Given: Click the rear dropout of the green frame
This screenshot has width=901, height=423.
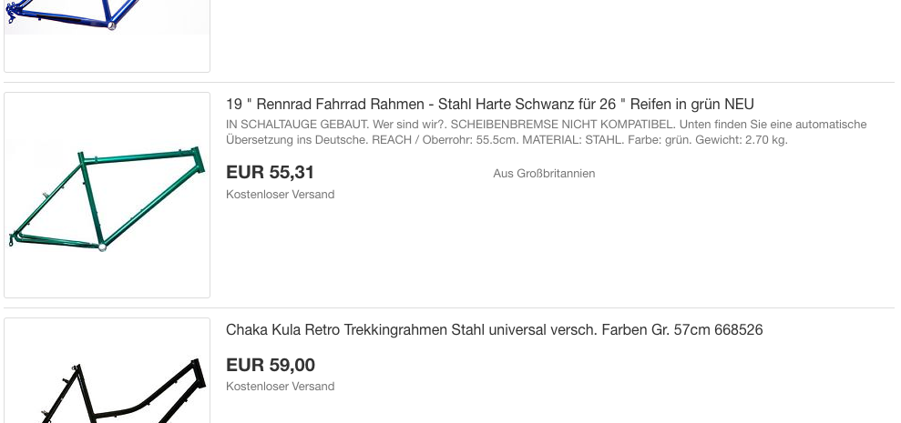Looking at the screenshot, I should tap(14, 241).
